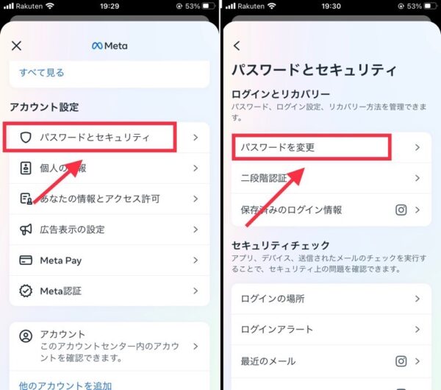Screen dimensions: 441x390
Task: Open the chevron on the Meta Pay row
Action: tap(196, 260)
